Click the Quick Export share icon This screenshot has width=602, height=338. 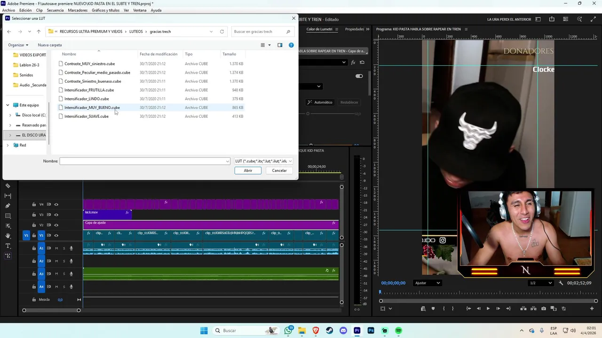point(552,19)
